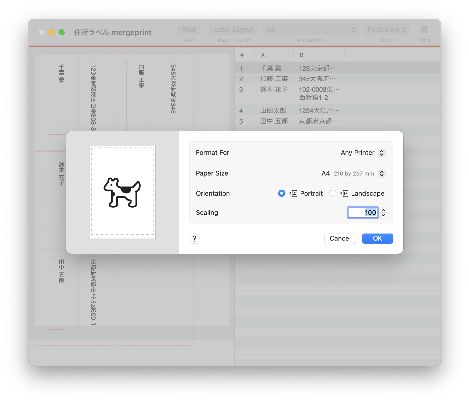This screenshot has height=403, width=469.
Task: Click address cell 123東京都…
Action: pyautogui.click(x=318, y=68)
